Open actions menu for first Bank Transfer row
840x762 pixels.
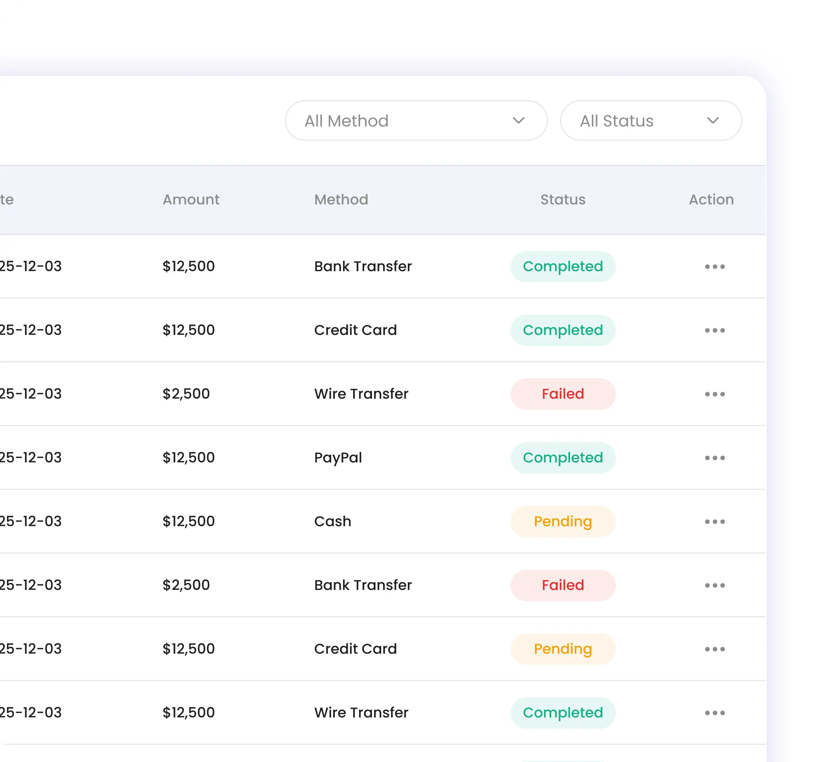[715, 266]
